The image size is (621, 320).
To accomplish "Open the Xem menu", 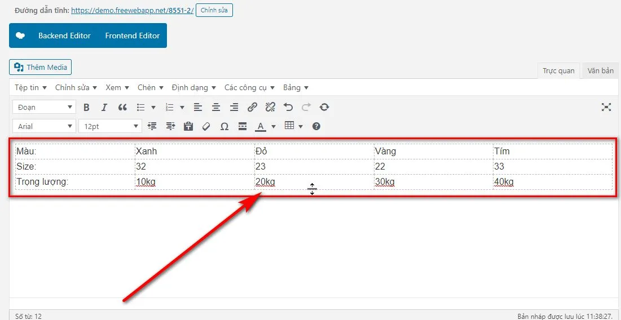I will (117, 87).
